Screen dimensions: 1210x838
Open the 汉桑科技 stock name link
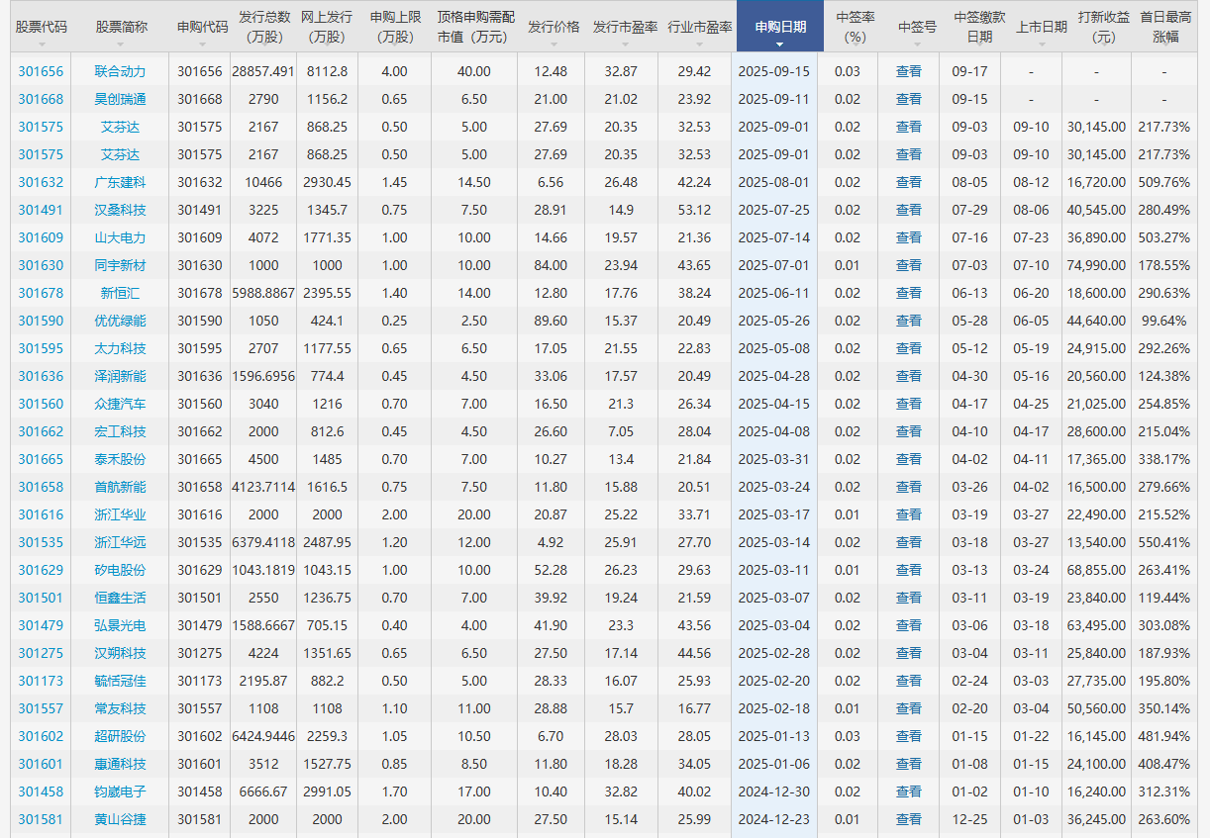120,210
